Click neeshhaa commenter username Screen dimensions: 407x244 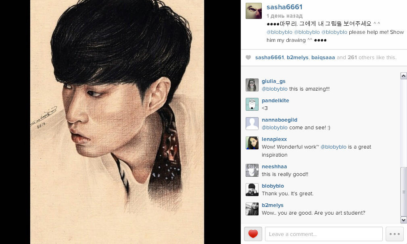(x=274, y=167)
